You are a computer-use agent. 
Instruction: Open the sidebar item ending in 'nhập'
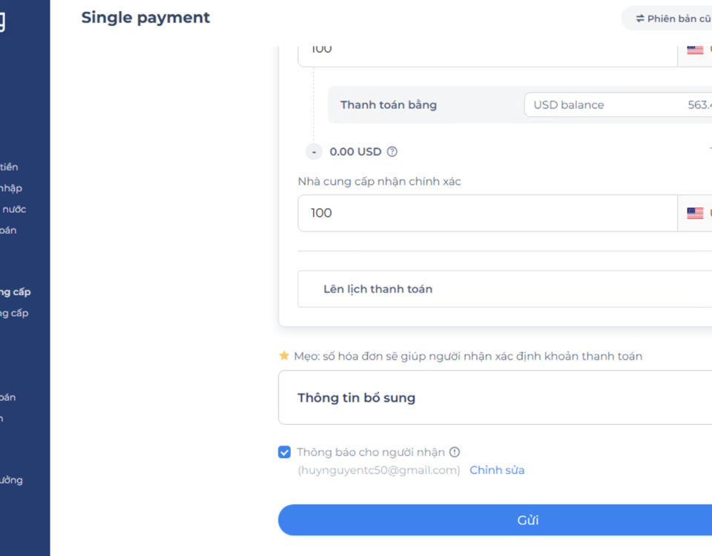pos(11,188)
